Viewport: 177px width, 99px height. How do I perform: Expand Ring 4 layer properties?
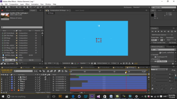point(10,77)
